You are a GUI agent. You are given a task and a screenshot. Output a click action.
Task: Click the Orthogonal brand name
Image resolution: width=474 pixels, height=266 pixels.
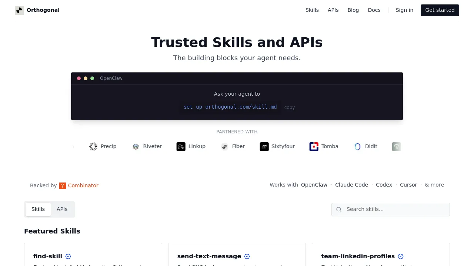[x=43, y=10]
